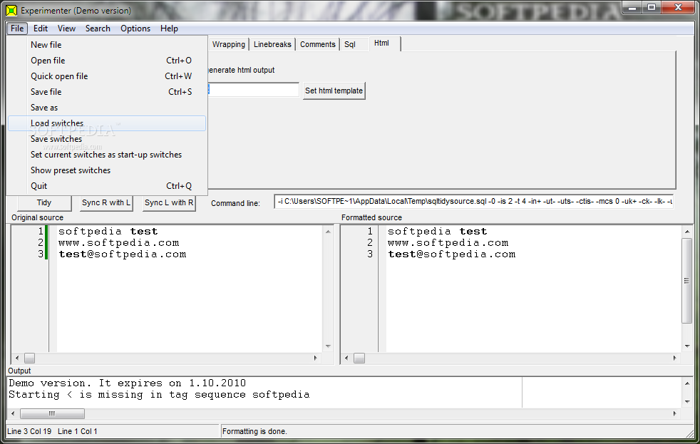Click into the Command line field

473,201
